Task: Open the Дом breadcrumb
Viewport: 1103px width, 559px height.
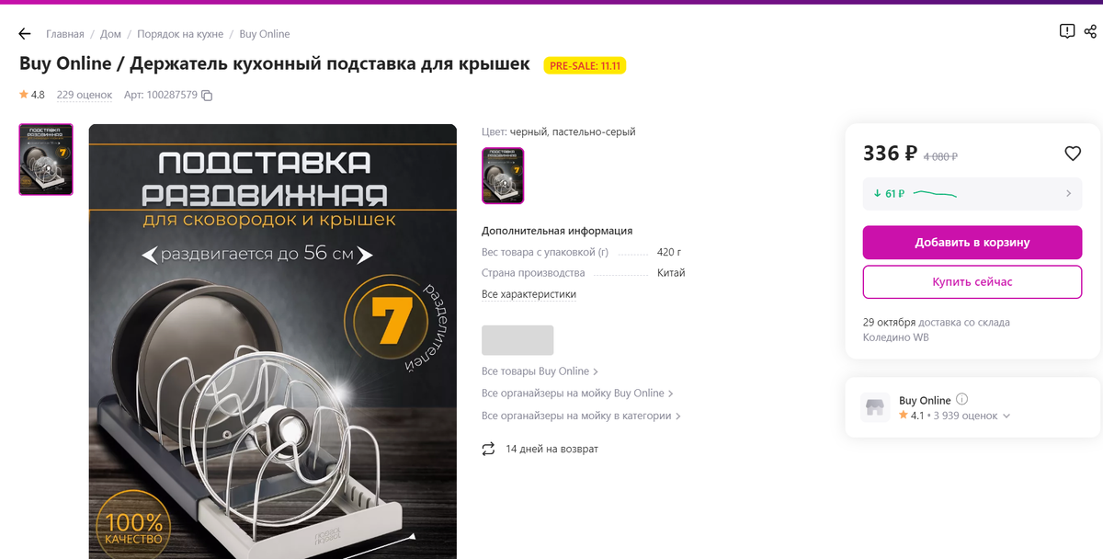Action: click(110, 34)
